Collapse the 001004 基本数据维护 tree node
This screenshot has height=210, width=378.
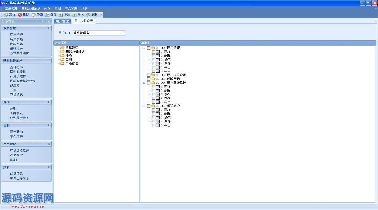pyautogui.click(x=144, y=83)
